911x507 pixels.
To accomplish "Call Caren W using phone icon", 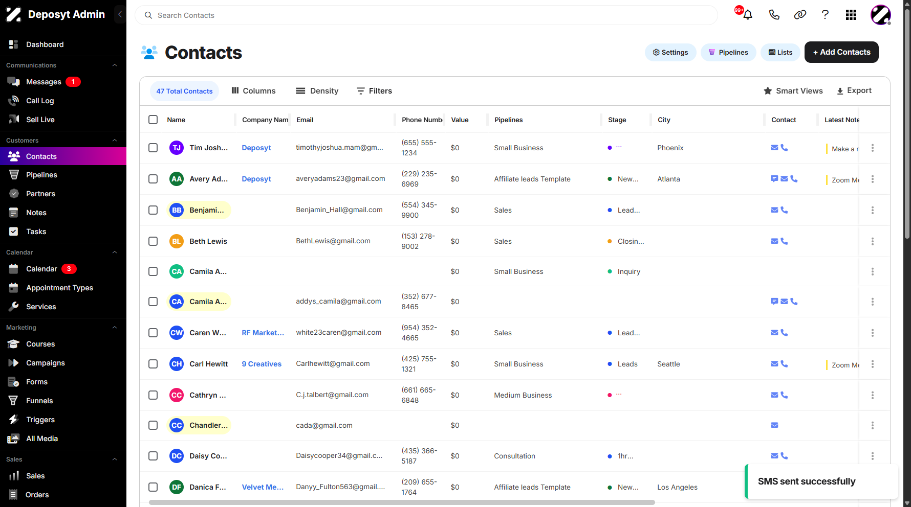I will (x=784, y=333).
